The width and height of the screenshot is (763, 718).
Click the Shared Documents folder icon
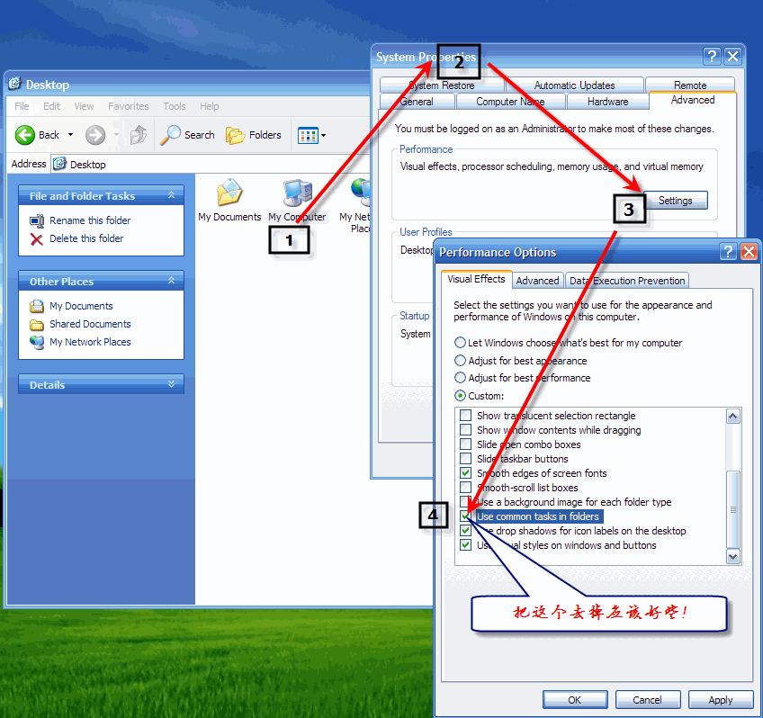point(37,325)
